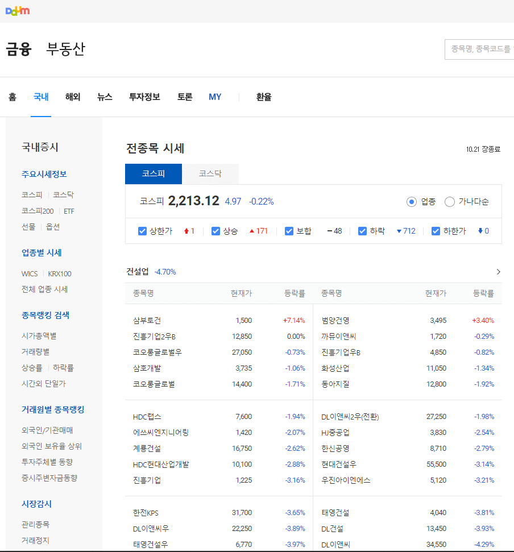The image size is (514, 552).
Task: Toggle the 상한가 checkbox
Action: coord(142,231)
